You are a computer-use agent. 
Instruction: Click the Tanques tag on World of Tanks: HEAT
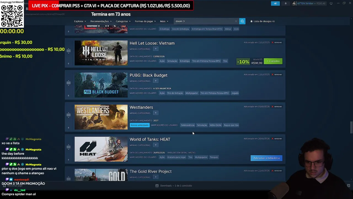214,157
